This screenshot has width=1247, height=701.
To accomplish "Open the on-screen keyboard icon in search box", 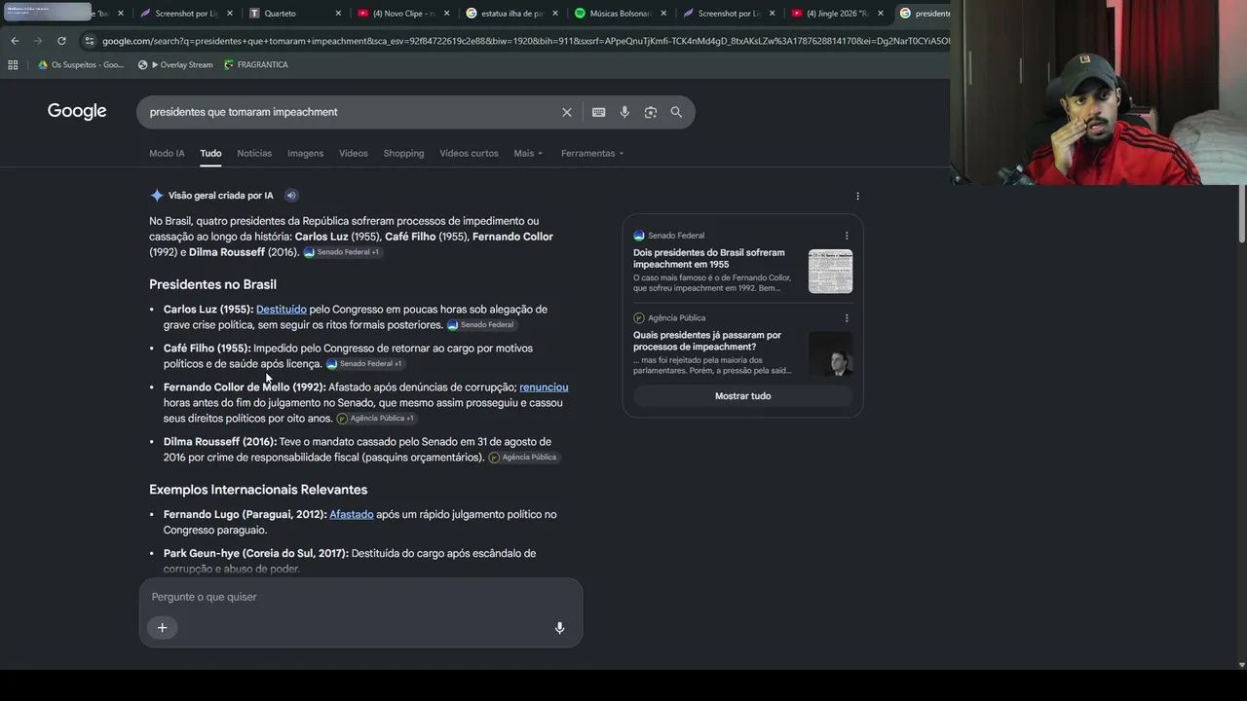I will point(599,112).
